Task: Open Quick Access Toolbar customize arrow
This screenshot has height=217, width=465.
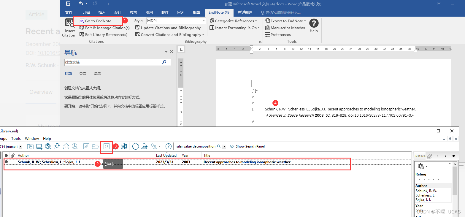Action: (108, 4)
